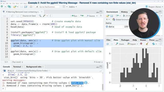Screen dimensions: 164x92
Task: Run the selected code lines
Action: click(74, 16)
